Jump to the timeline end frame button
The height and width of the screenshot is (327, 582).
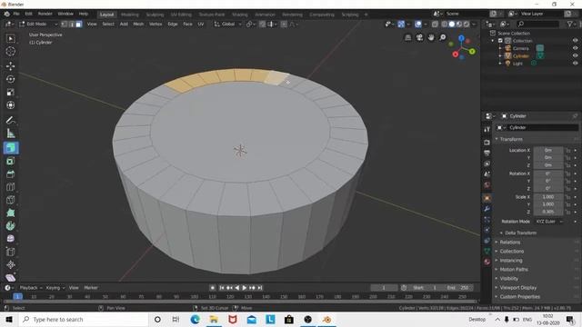tap(260, 288)
